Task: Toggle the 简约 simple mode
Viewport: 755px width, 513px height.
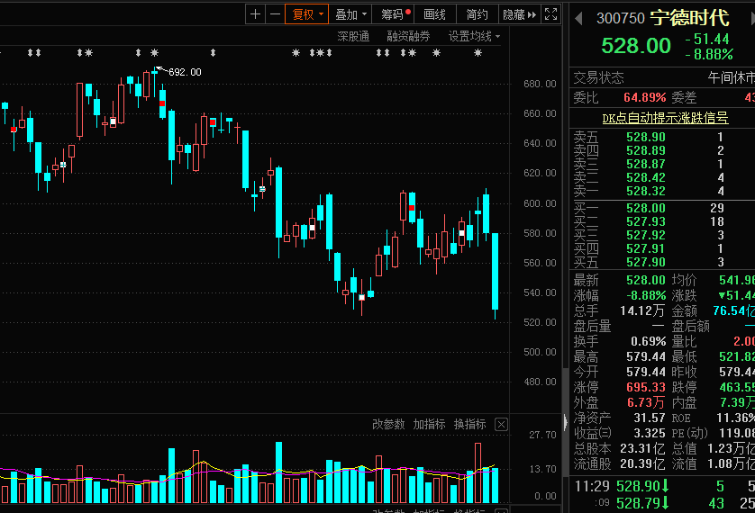Action: [x=478, y=13]
